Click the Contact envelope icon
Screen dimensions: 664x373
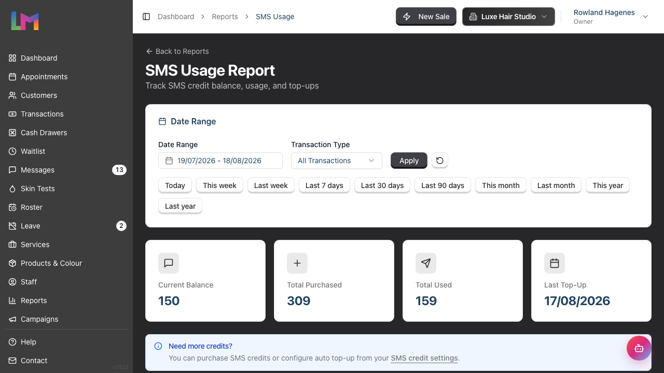point(12,361)
